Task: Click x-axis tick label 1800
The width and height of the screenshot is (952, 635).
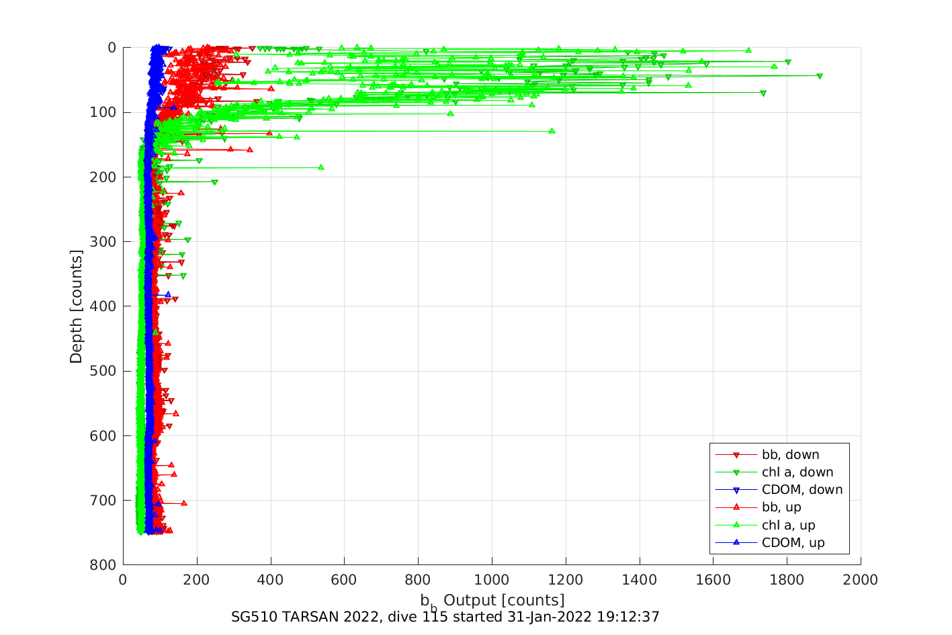Action: [x=787, y=579]
